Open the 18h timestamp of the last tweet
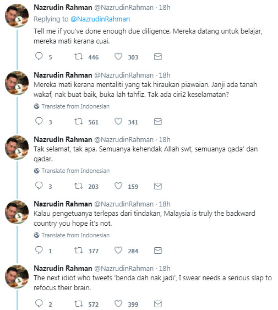 click(165, 269)
